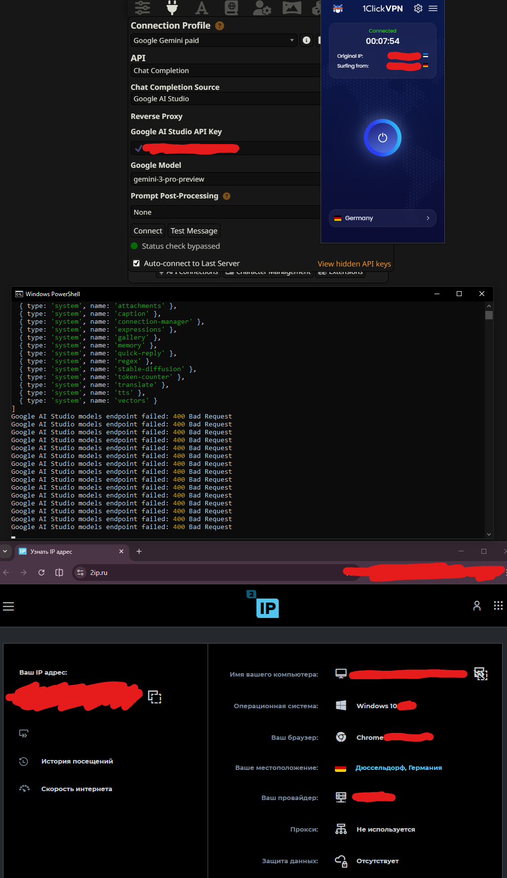The width and height of the screenshot is (507, 878).
Task: Toggle Auto-connect to Last Server checkbox
Action: (137, 264)
